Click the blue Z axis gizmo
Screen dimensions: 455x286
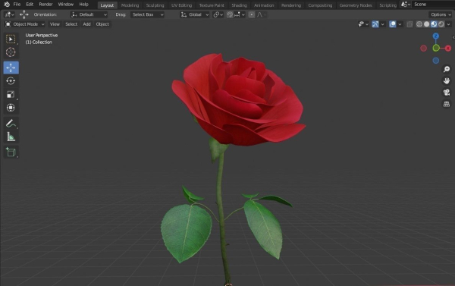(435, 36)
